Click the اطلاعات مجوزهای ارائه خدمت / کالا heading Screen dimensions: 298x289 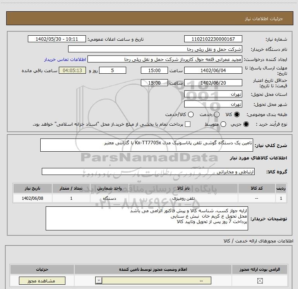[259, 241]
